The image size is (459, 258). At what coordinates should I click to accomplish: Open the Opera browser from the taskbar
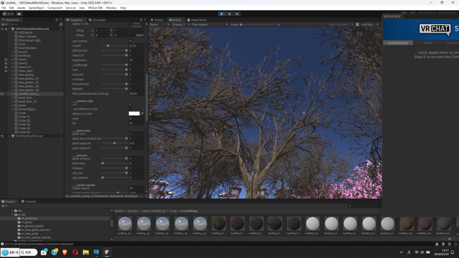tap(75, 252)
